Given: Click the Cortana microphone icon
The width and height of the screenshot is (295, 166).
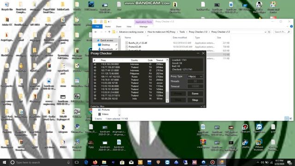Looking at the screenshot, I should coord(69,162).
